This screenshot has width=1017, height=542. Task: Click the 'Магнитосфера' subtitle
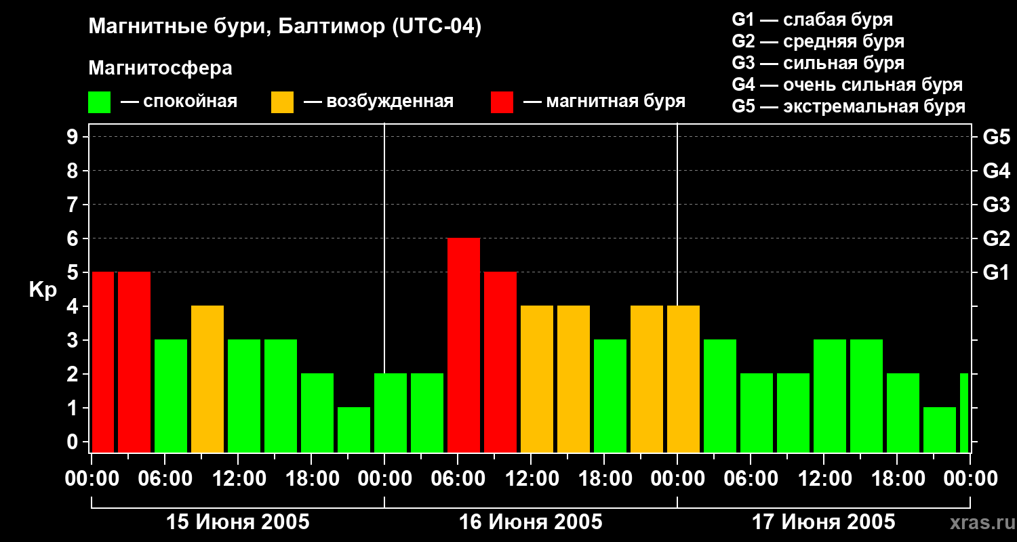coord(161,68)
